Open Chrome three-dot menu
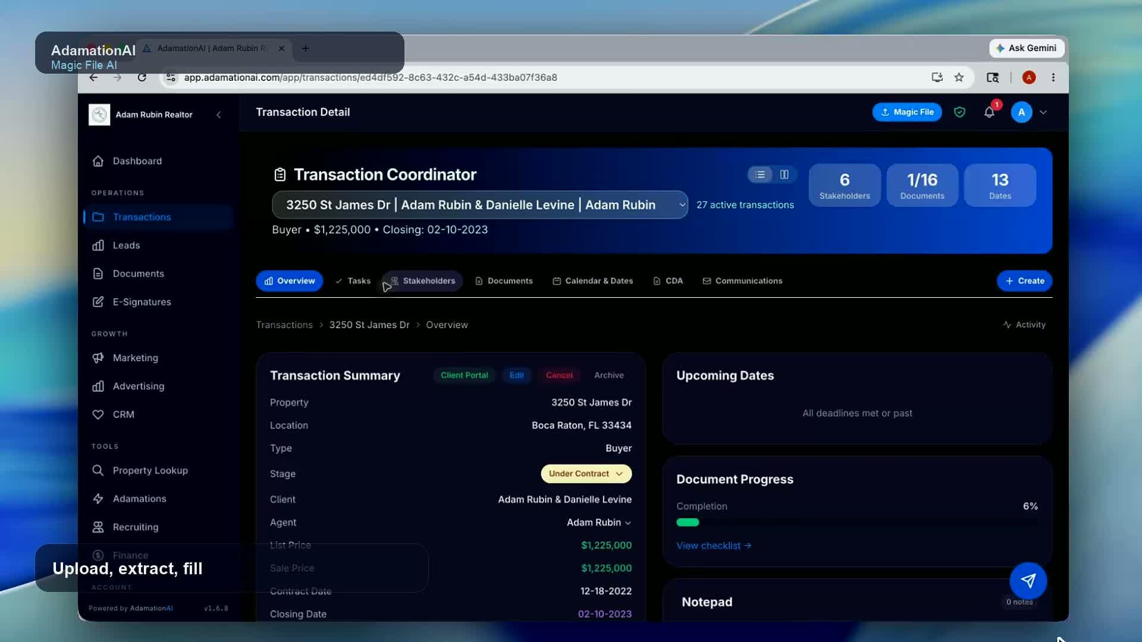Viewport: 1142px width, 642px height. pos(1053,77)
